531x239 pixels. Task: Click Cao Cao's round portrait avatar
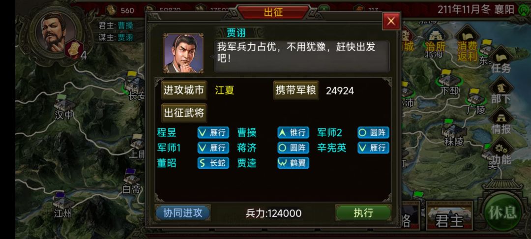53,32
